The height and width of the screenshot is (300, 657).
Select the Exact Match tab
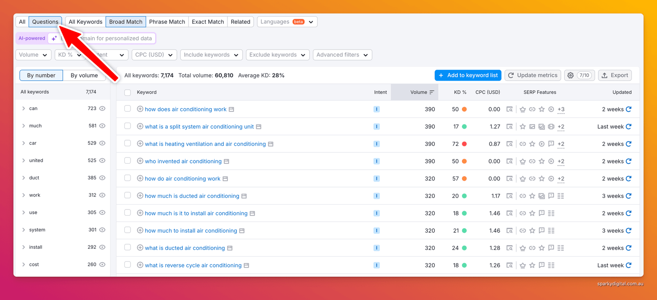click(208, 22)
